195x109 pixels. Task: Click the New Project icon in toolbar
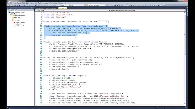9,5
